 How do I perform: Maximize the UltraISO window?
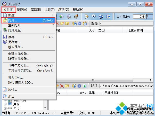tap(140, 4)
